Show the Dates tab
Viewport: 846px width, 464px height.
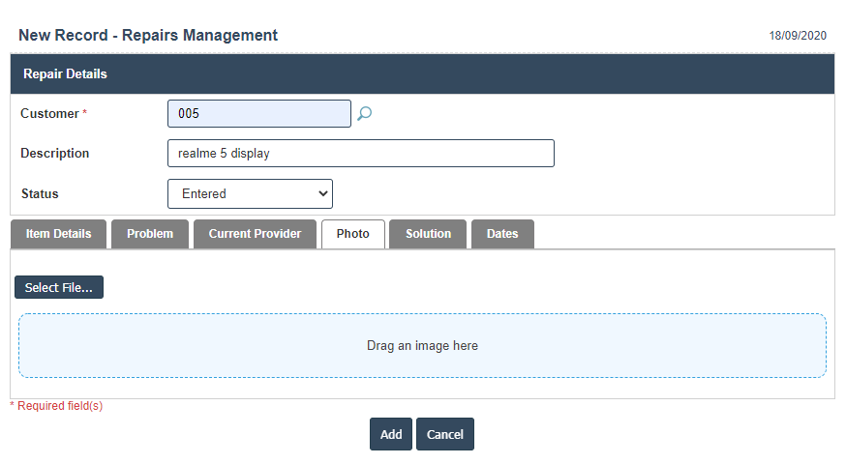[502, 234]
